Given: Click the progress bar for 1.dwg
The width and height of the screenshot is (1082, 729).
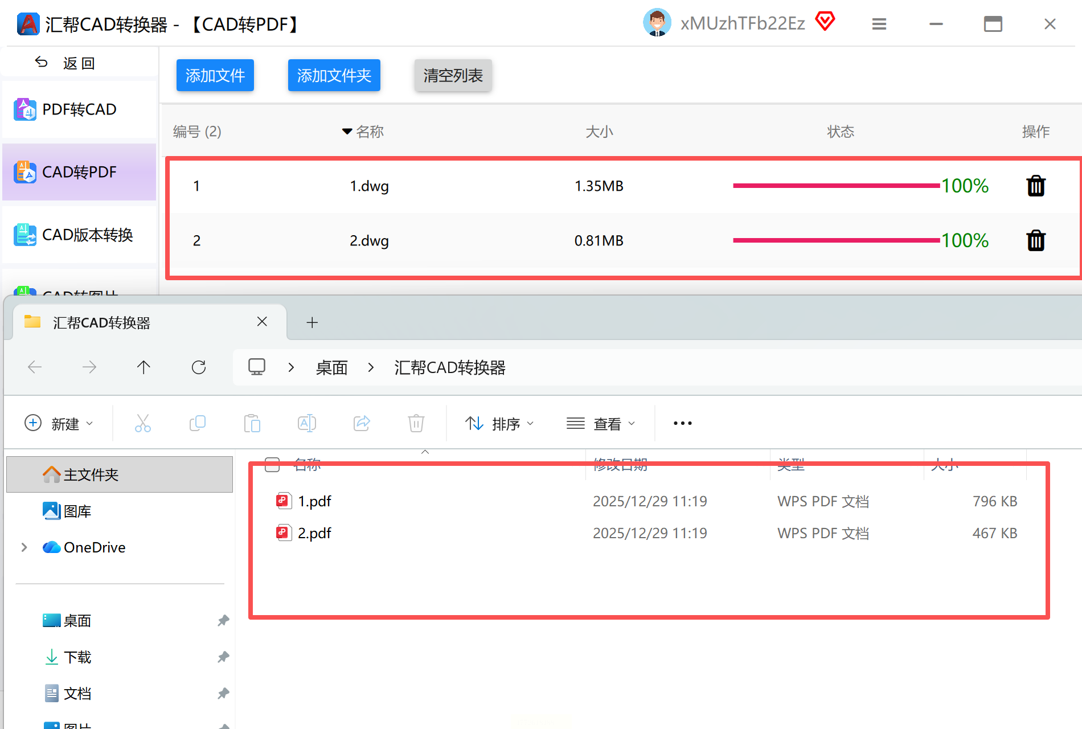Looking at the screenshot, I should click(x=836, y=186).
